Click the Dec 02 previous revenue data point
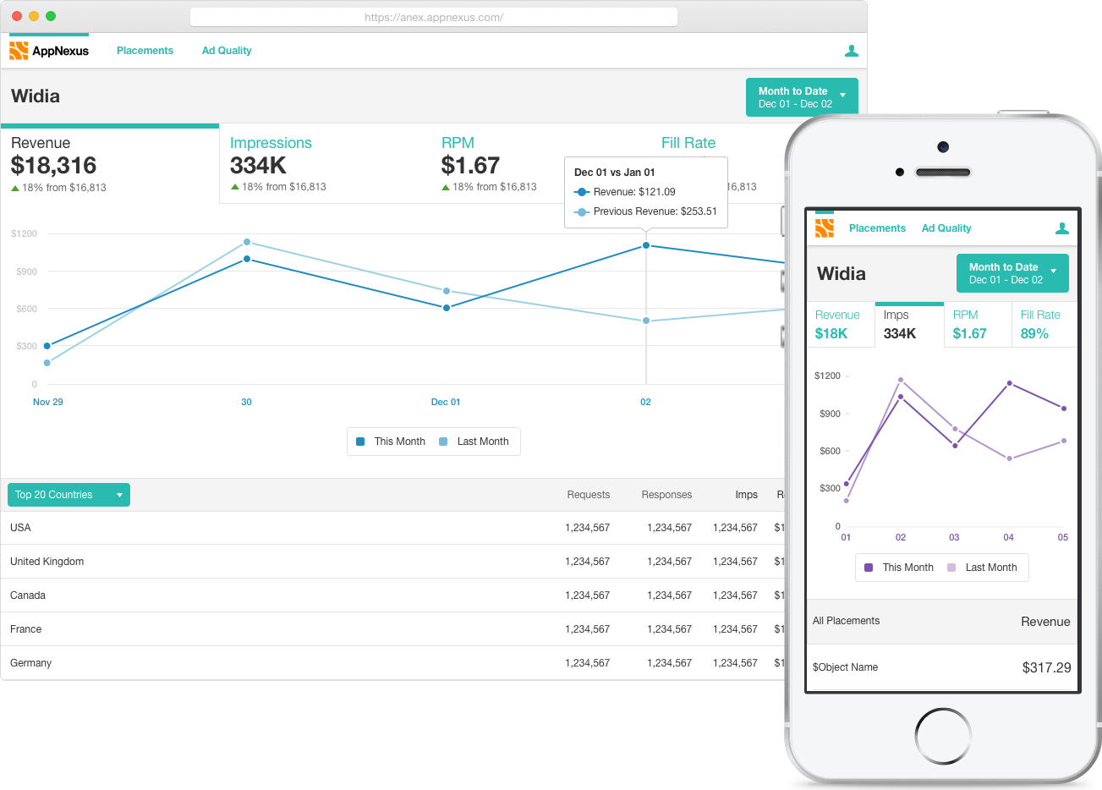 pyautogui.click(x=646, y=321)
